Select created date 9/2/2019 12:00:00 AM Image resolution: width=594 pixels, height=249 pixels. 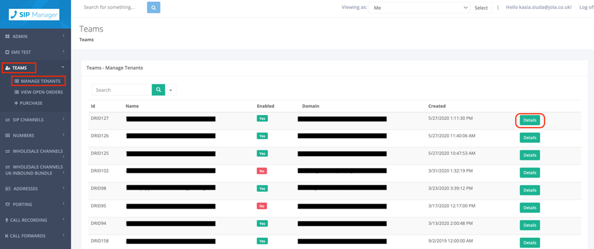(451, 241)
